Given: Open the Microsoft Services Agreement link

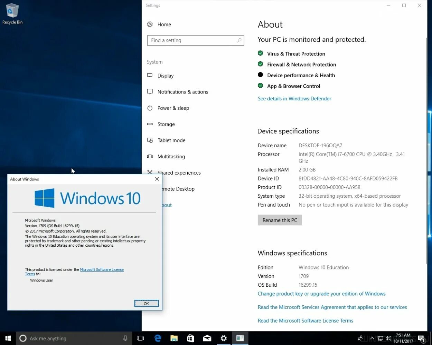Looking at the screenshot, I should pos(332,307).
